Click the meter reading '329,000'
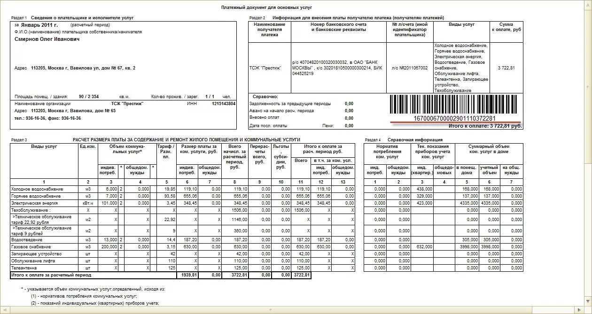 424,196
